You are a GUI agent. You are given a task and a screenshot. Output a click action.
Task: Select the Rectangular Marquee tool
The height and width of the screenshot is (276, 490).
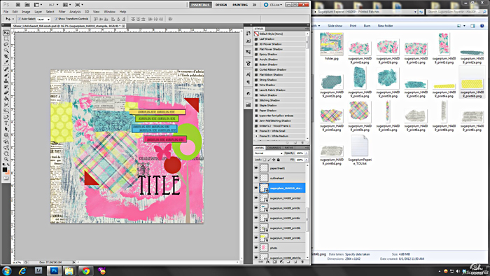tap(6, 39)
